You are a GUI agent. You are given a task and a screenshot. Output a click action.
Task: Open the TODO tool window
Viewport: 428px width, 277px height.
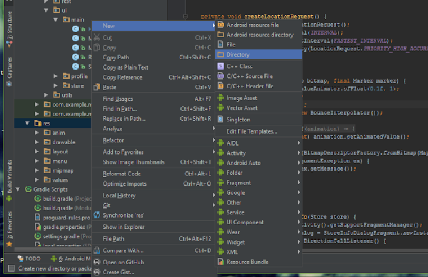pos(29,258)
